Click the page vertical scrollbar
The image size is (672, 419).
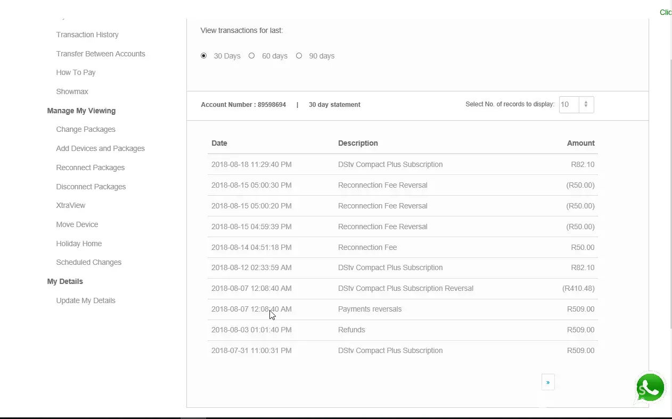[670, 186]
